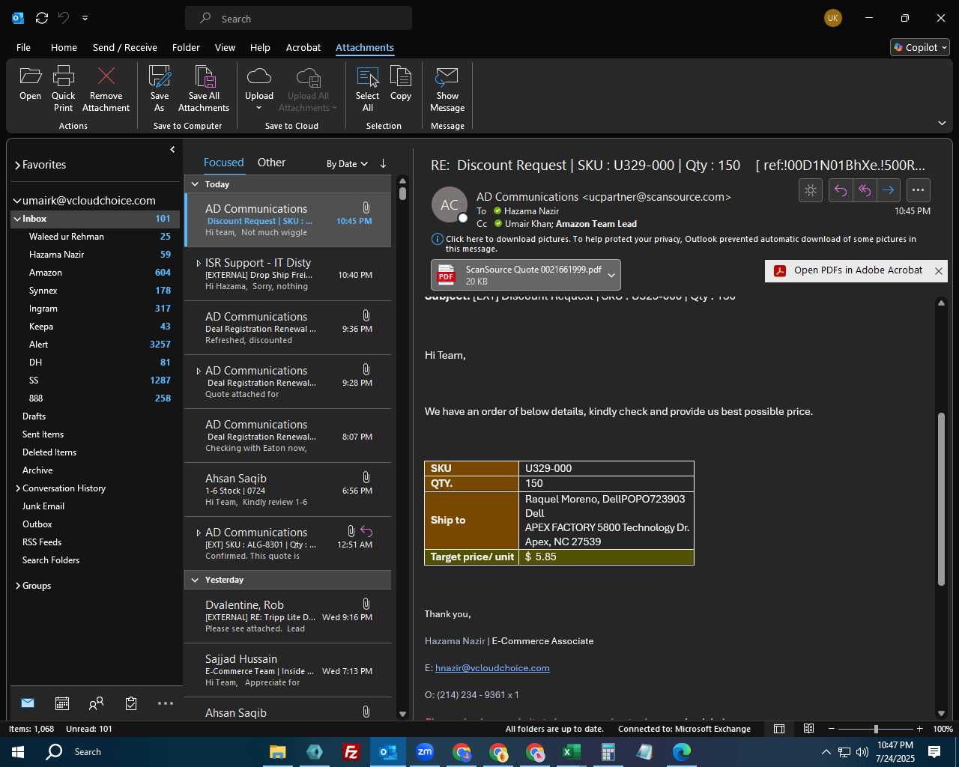Open more navigation options ellipsis
959x767 pixels.
pos(166,703)
